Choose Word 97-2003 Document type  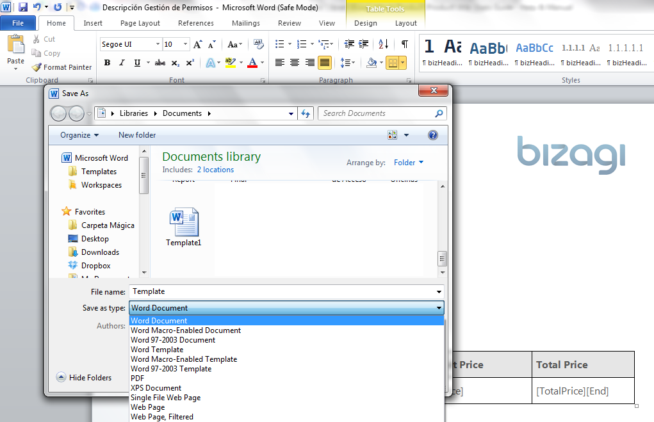[286, 340]
